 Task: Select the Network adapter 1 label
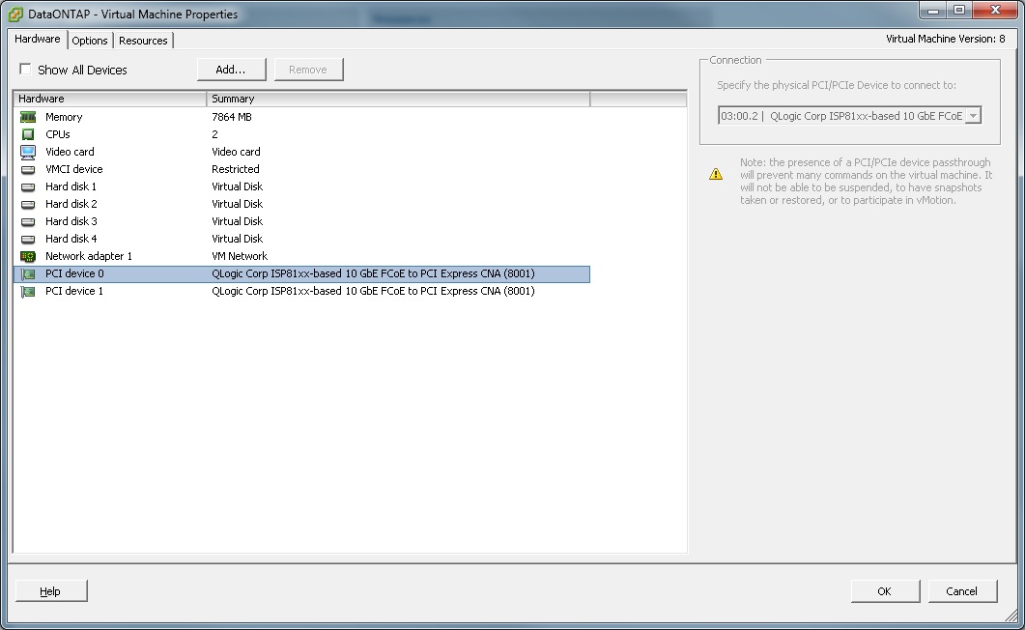[89, 256]
